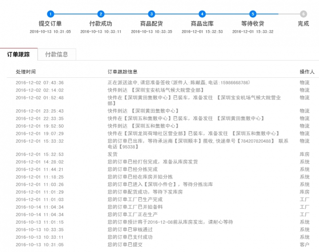Viewport: 319px width, 252px height.
Task: Click step 4 circle for 商品出库
Action: 202,14
